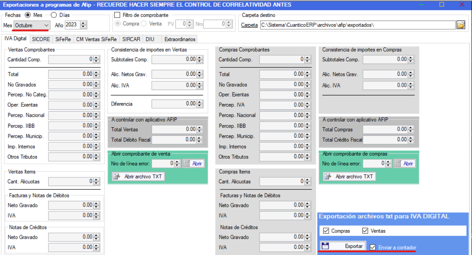Viewport: 472px width, 255px height.
Task: Click Abrir archivo TXT for compras
Action: point(350,176)
